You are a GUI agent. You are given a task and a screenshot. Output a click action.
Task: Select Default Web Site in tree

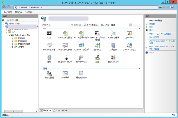click(x=22, y=35)
